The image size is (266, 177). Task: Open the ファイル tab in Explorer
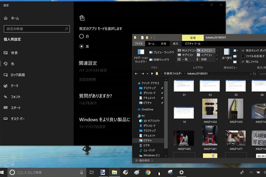click(138, 44)
